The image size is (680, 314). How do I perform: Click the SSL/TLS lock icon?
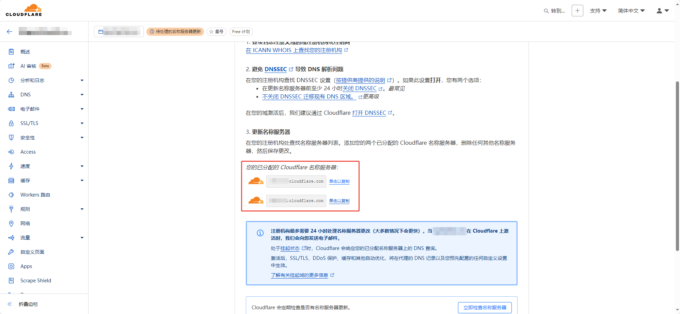coord(11,123)
